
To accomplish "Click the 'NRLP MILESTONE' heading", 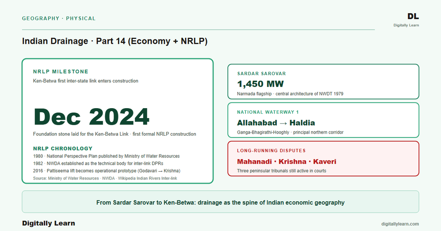I will click(61, 72).
